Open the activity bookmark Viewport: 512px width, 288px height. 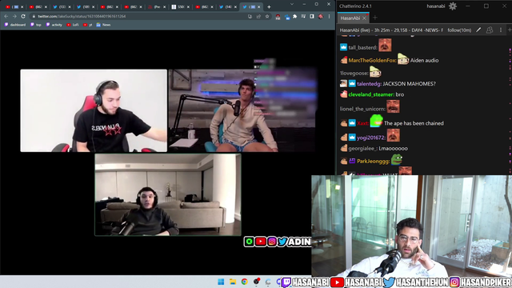pos(54,25)
